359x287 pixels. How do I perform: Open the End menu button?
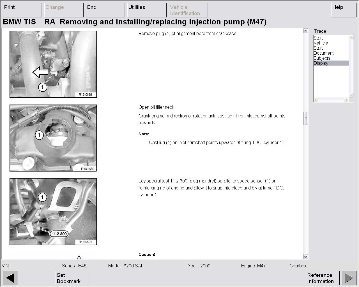[x=105, y=10]
